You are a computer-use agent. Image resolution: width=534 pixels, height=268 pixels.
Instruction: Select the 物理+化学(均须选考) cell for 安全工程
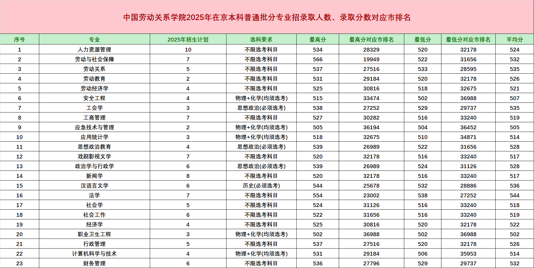coord(261,98)
